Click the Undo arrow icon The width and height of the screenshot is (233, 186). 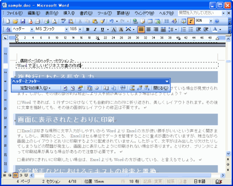[111, 21]
